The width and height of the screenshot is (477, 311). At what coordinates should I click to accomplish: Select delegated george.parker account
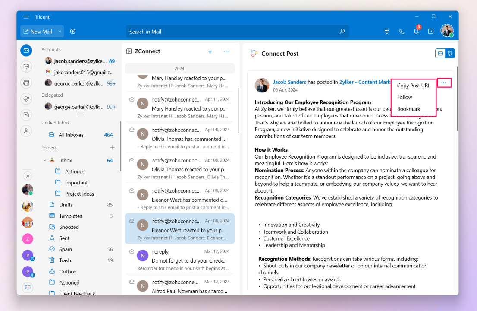[80, 107]
